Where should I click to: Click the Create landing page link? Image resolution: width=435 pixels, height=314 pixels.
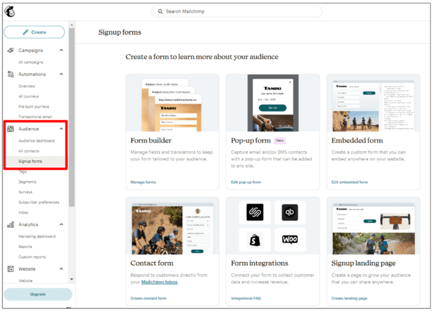349,298
